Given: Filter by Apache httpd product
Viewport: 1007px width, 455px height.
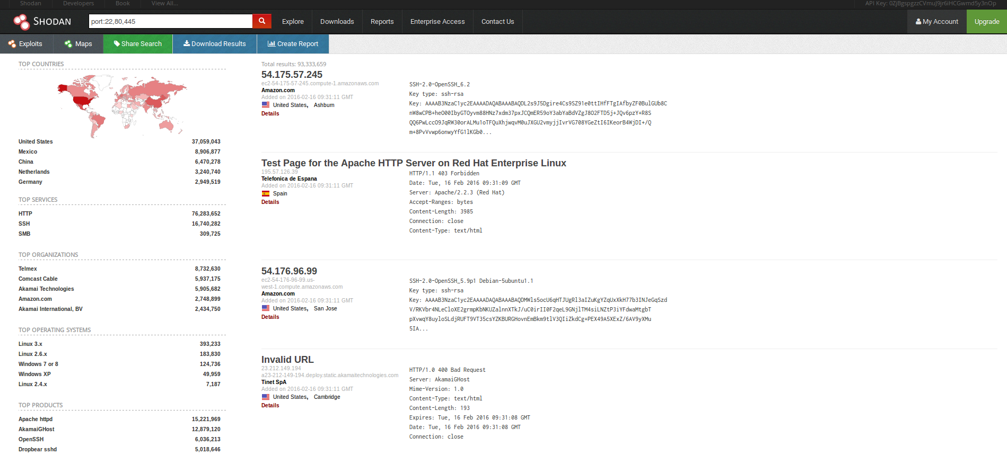Looking at the screenshot, I should pos(36,420).
